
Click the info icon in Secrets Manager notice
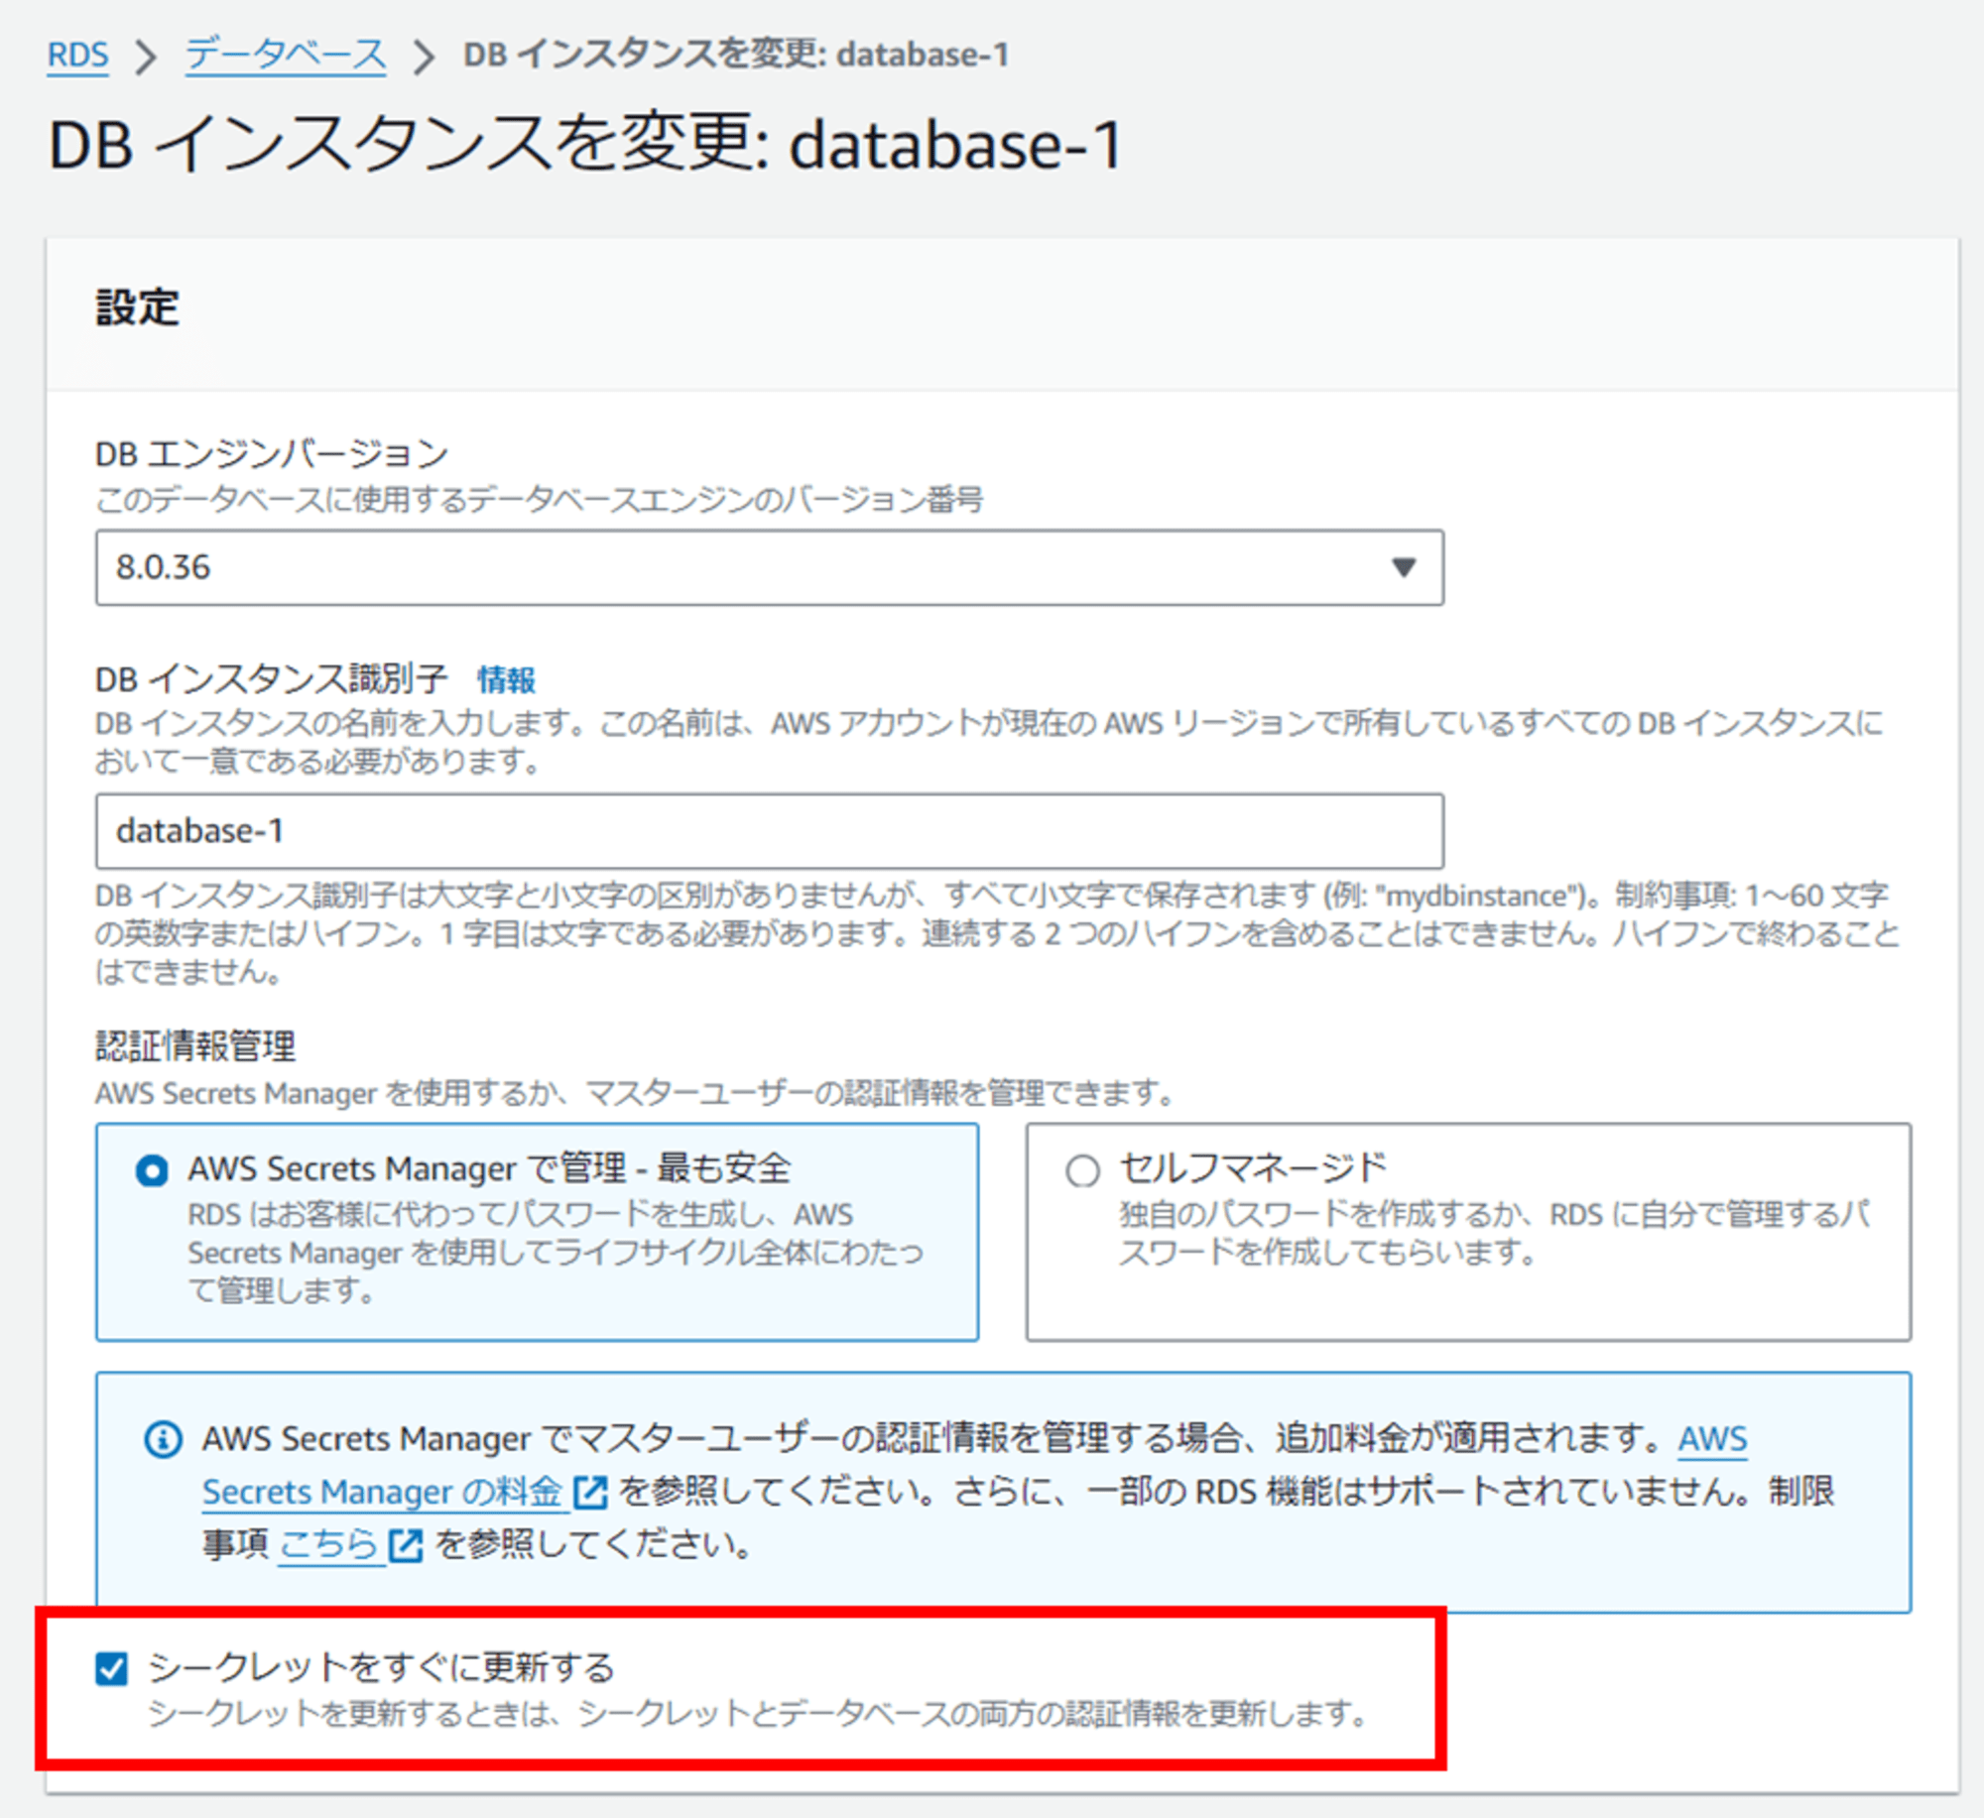click(163, 1439)
